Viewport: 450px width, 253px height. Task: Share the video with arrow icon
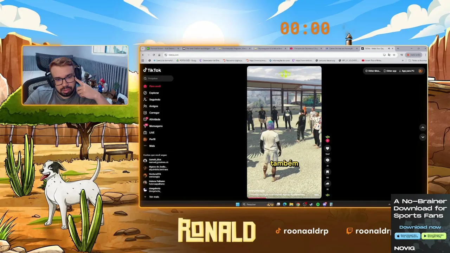pyautogui.click(x=327, y=183)
